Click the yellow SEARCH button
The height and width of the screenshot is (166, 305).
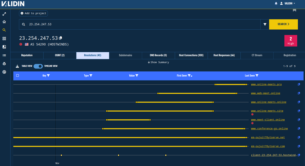(283, 24)
